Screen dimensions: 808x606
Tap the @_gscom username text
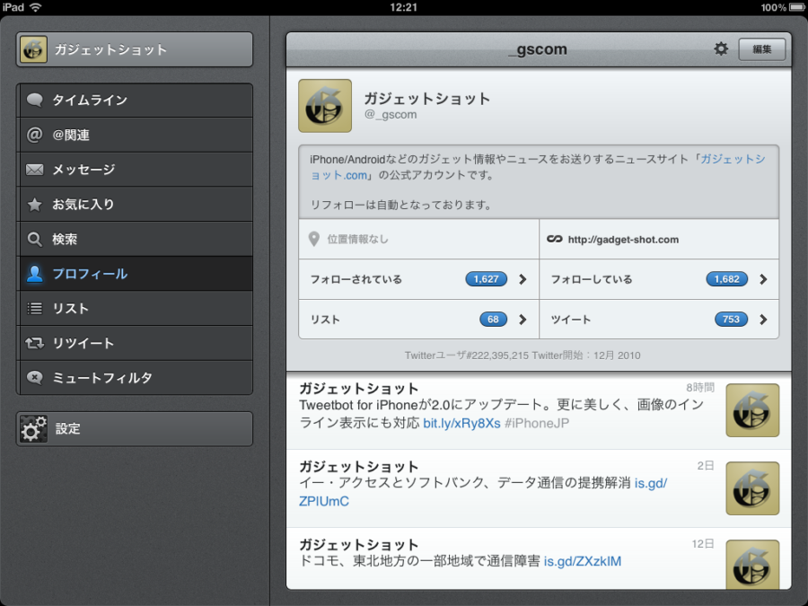391,114
